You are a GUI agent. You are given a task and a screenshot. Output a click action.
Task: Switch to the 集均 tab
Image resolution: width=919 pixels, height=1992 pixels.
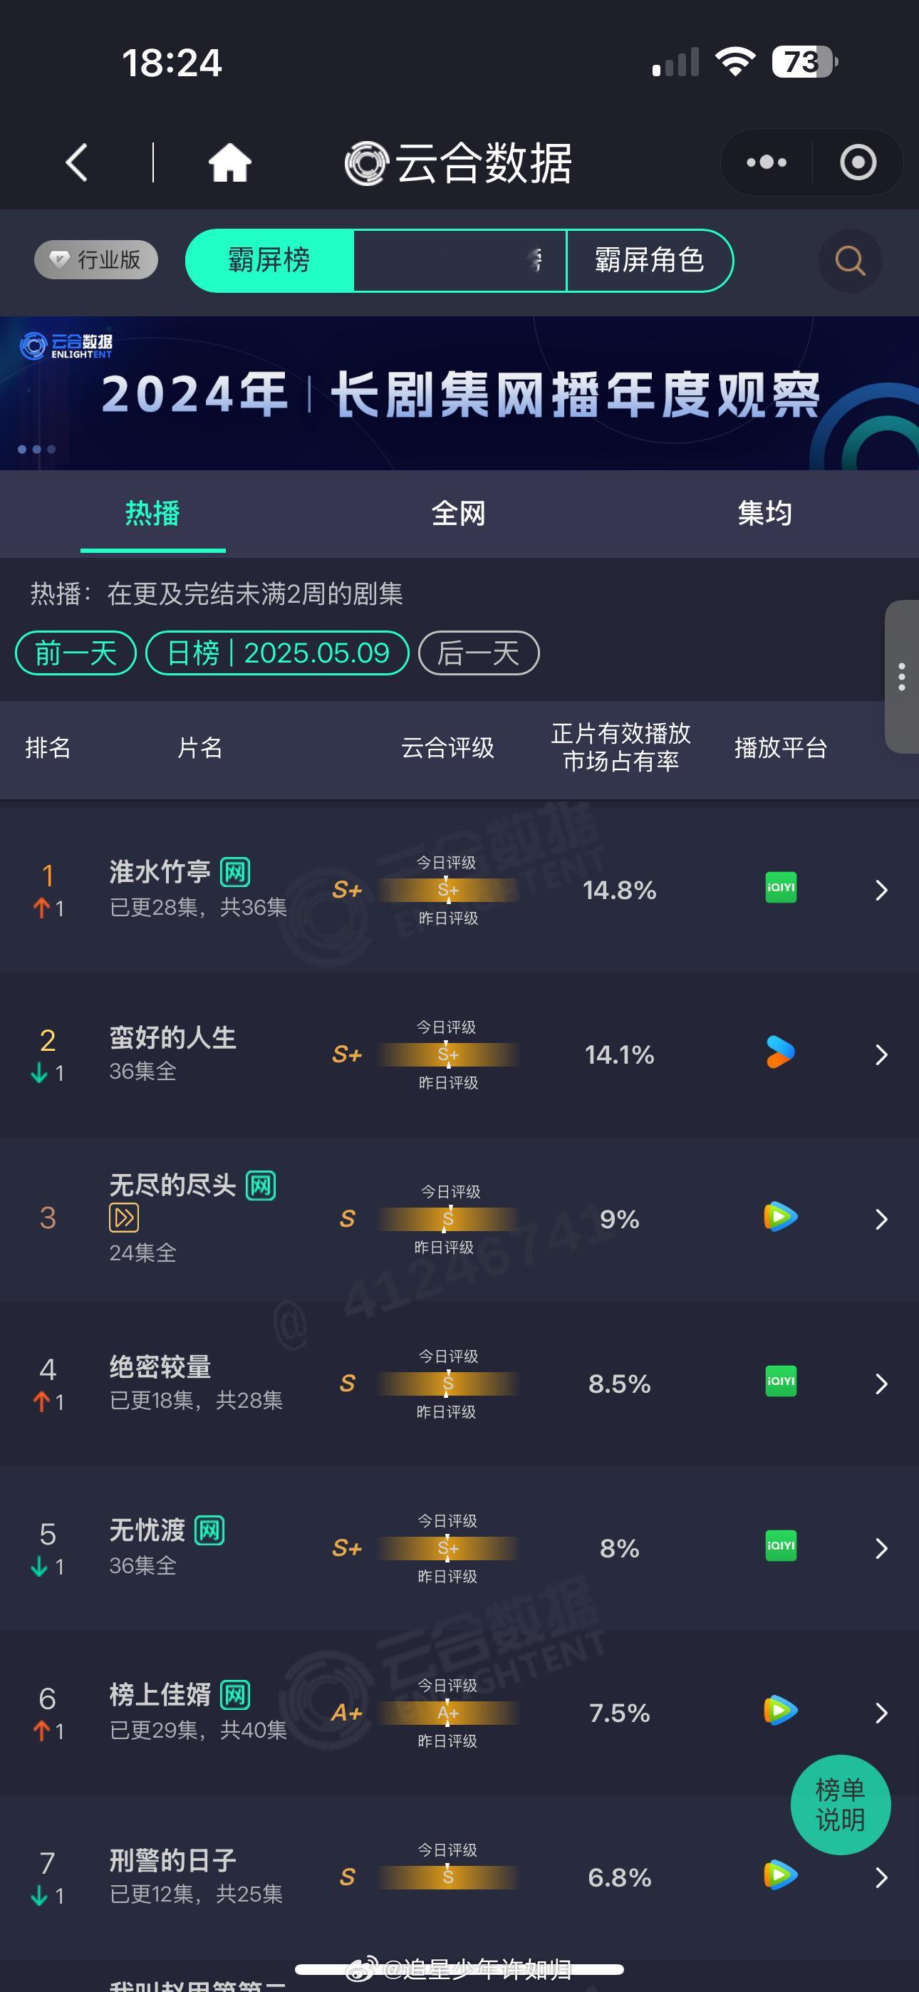coord(764,514)
